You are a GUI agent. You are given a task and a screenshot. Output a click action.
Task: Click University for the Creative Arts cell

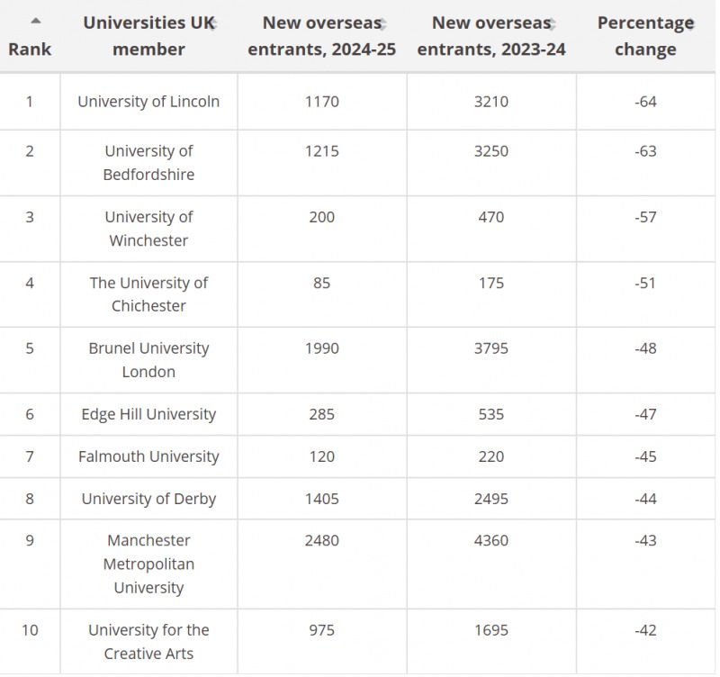pyautogui.click(x=148, y=642)
